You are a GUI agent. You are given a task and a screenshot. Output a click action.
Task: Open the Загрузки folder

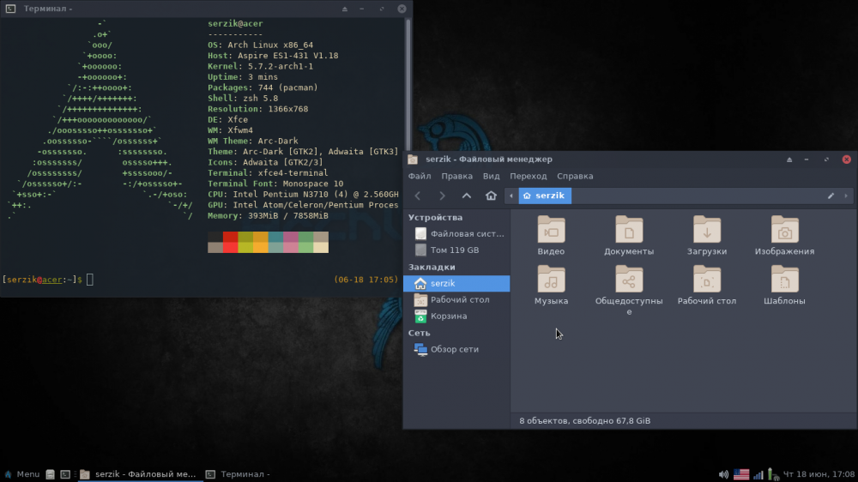(707, 235)
